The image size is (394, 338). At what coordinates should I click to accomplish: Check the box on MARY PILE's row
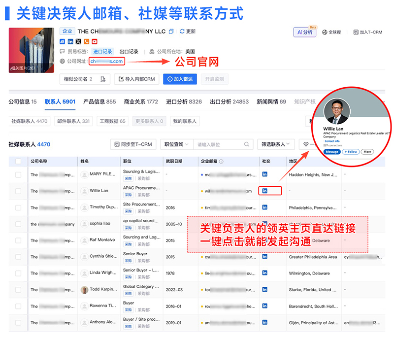pyautogui.click(x=18, y=174)
